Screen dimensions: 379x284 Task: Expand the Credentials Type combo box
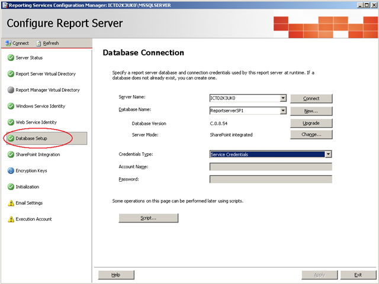tap(328, 154)
